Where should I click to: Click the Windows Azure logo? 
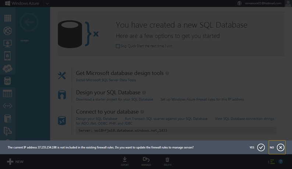(x=22, y=3)
